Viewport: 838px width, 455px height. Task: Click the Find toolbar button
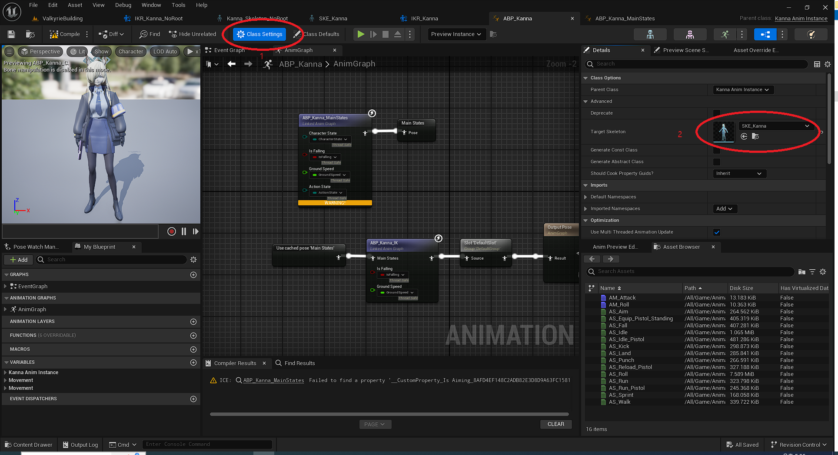pyautogui.click(x=150, y=34)
